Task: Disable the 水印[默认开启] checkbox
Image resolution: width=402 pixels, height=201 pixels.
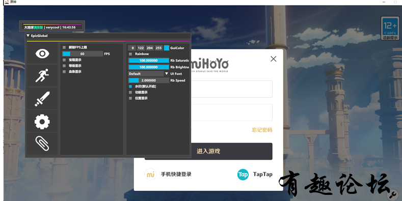Action: 130,87
